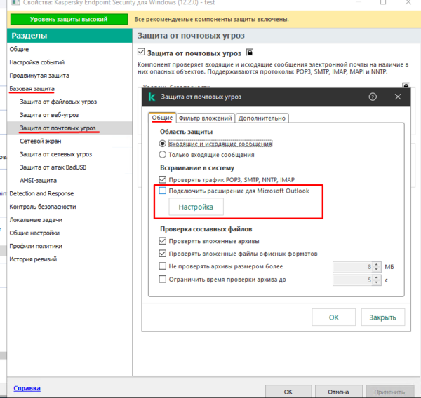The image size is (421, 398).
Task: Uncheck Проверять вложенные файлы офисных форматов
Action: click(x=162, y=254)
